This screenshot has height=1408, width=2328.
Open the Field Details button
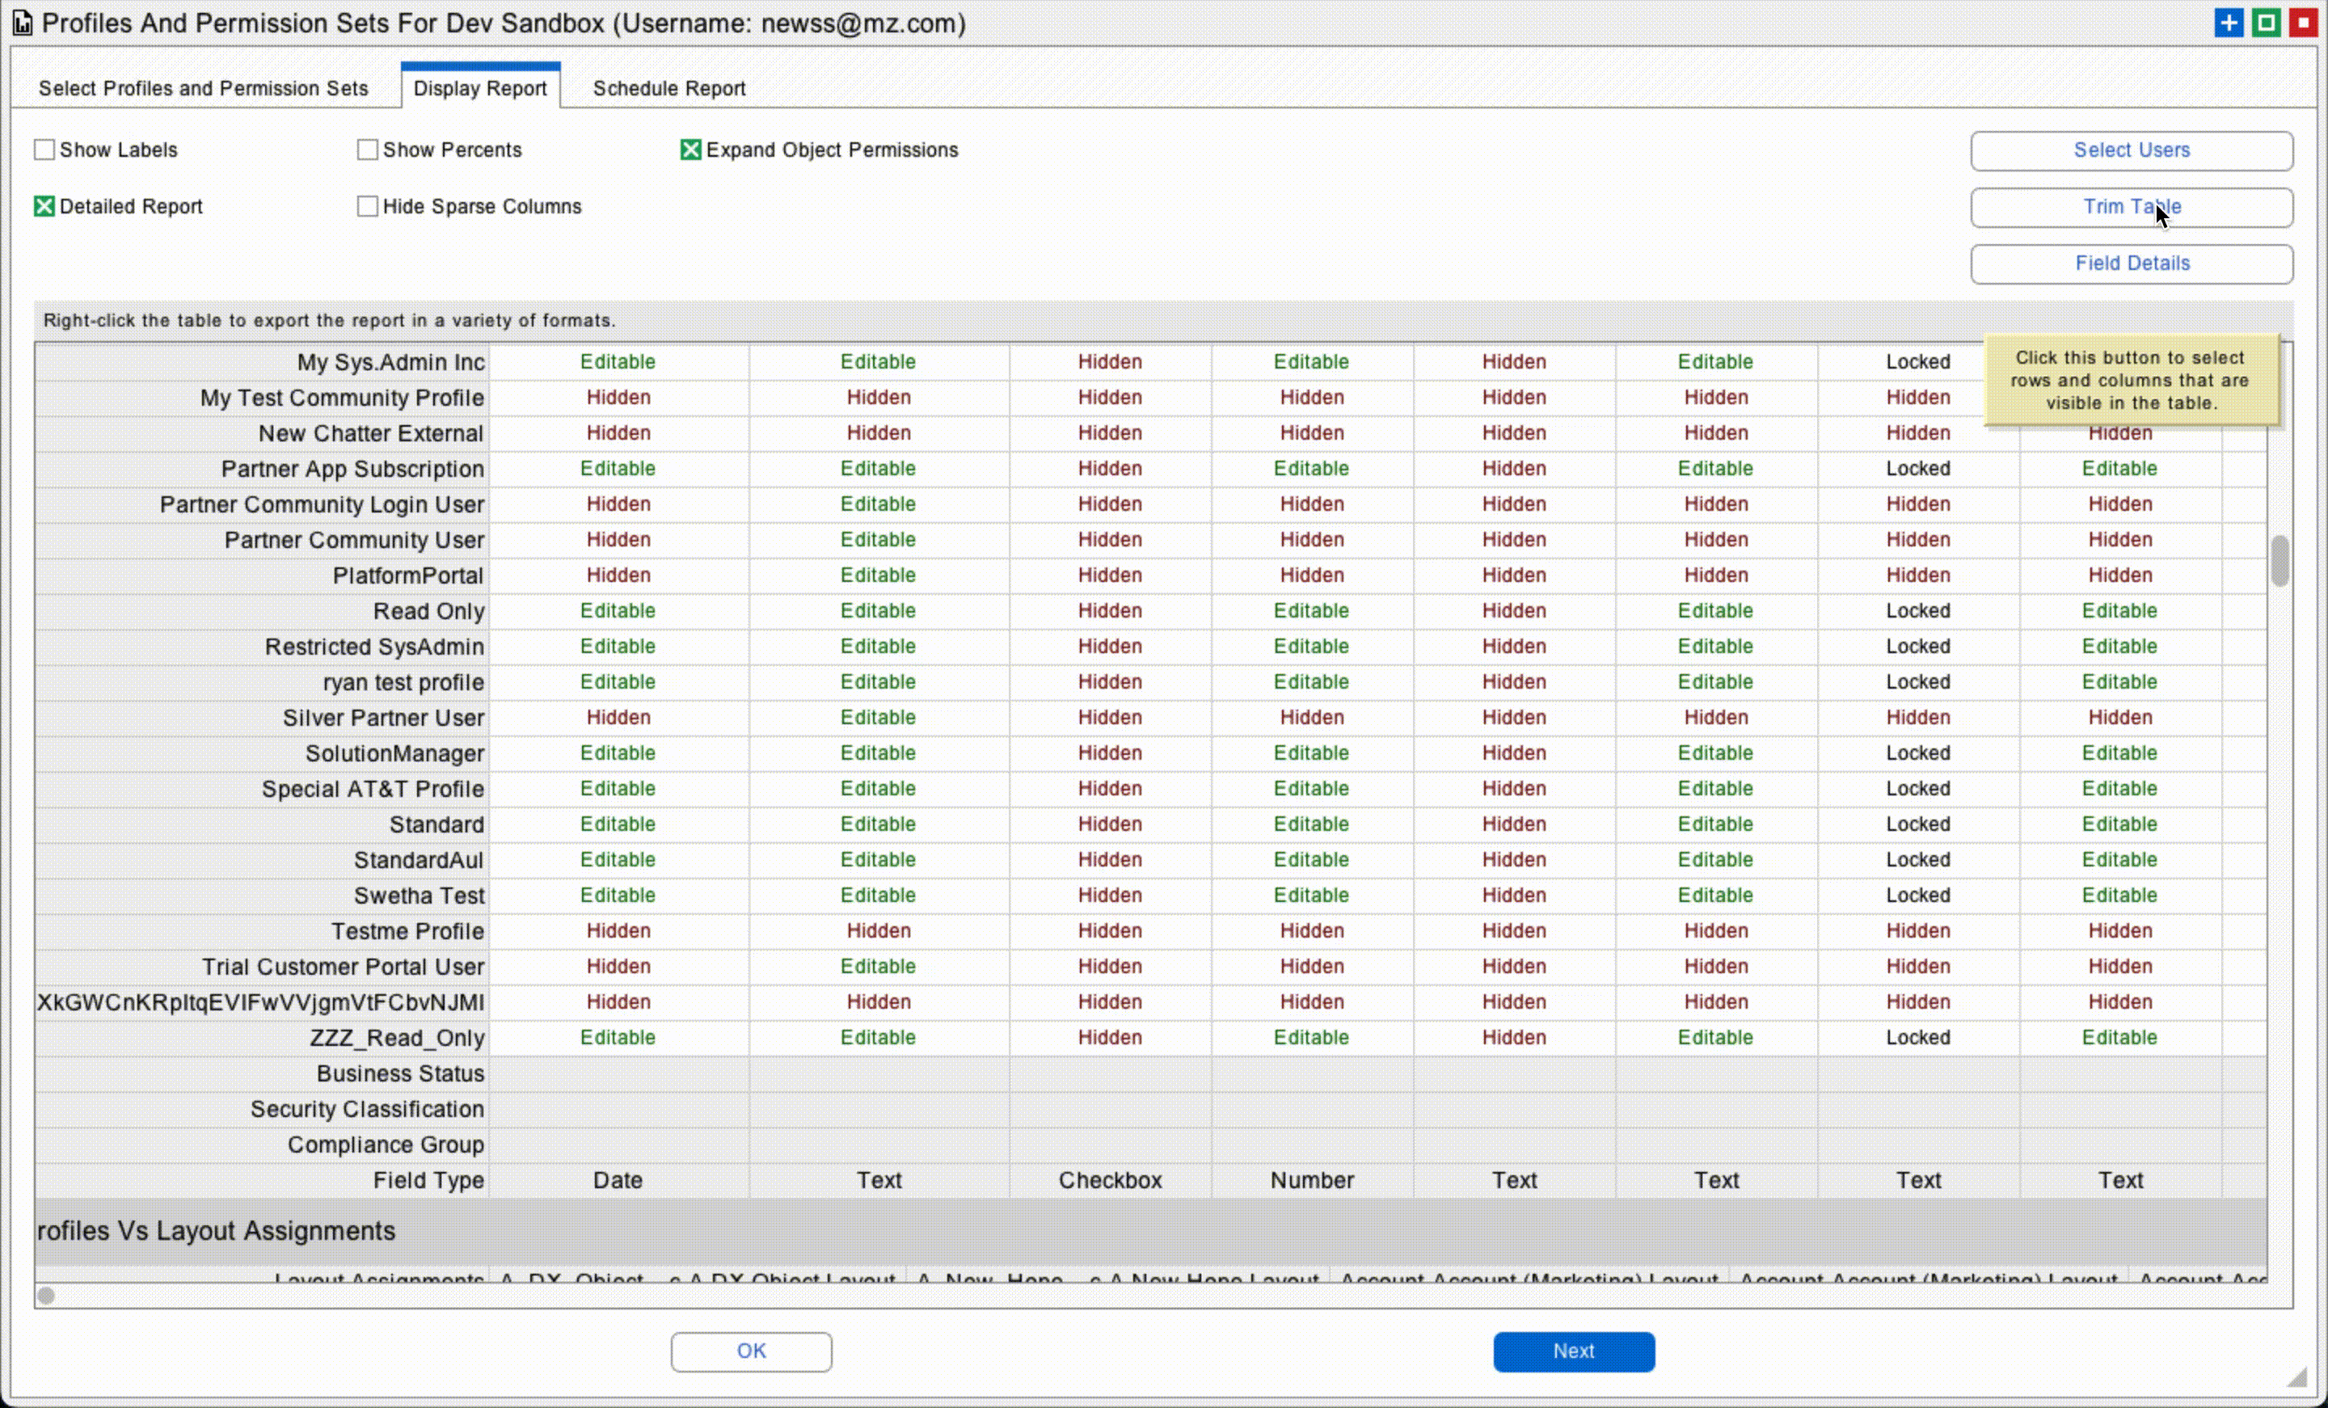pos(2132,263)
